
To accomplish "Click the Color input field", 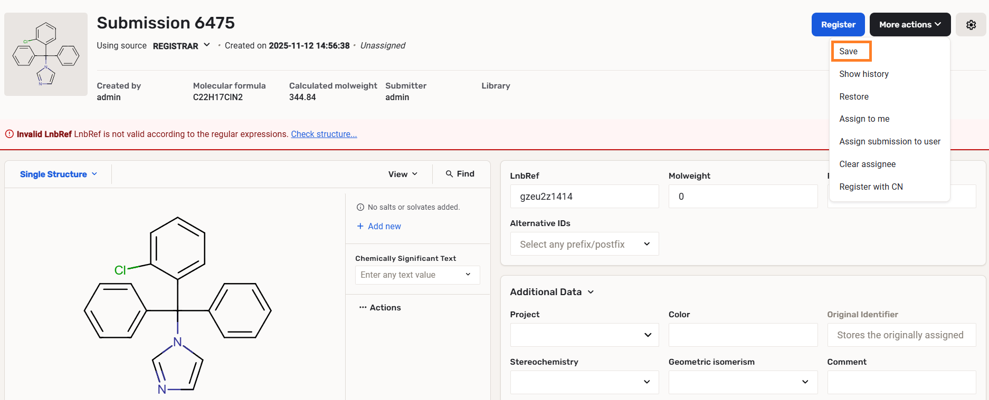I will pyautogui.click(x=743, y=335).
